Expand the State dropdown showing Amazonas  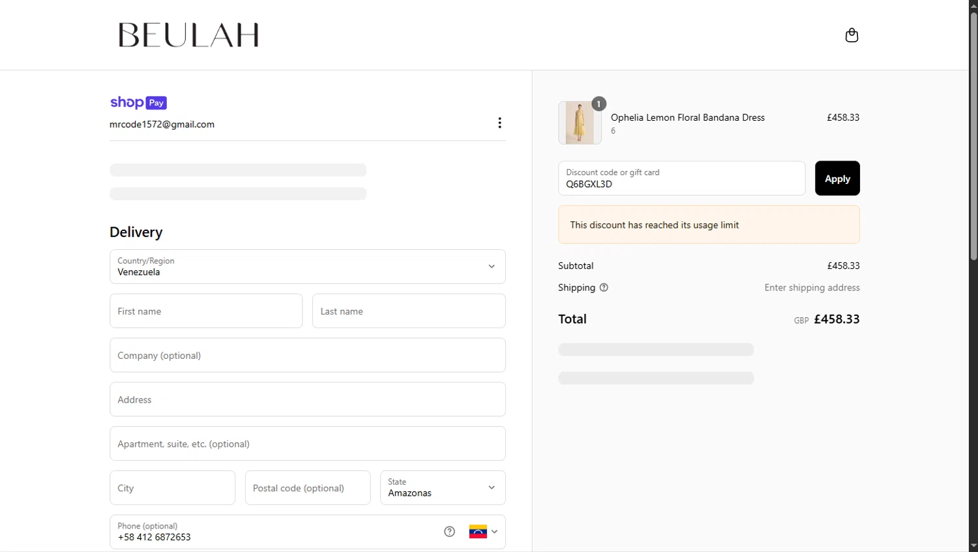pyautogui.click(x=443, y=487)
